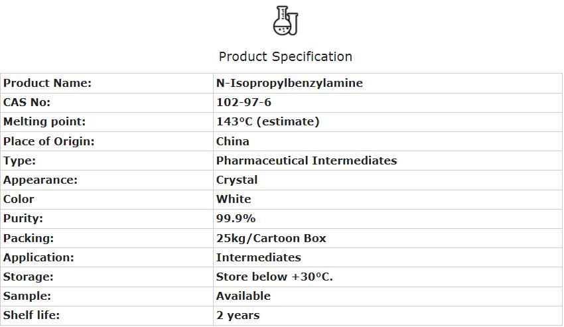Click the 99.9% purity value
Image resolution: width=564 pixels, height=327 pixels.
[x=236, y=218]
